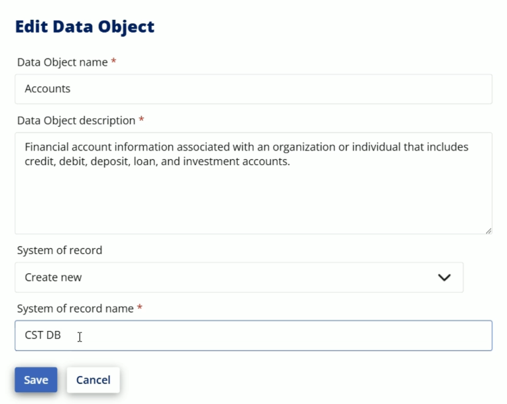Click red asterisk beside Data Object description

[x=141, y=119]
